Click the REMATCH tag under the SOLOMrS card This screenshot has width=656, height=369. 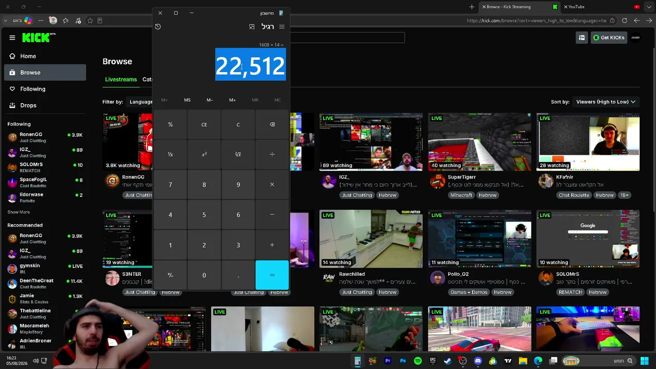(x=570, y=292)
